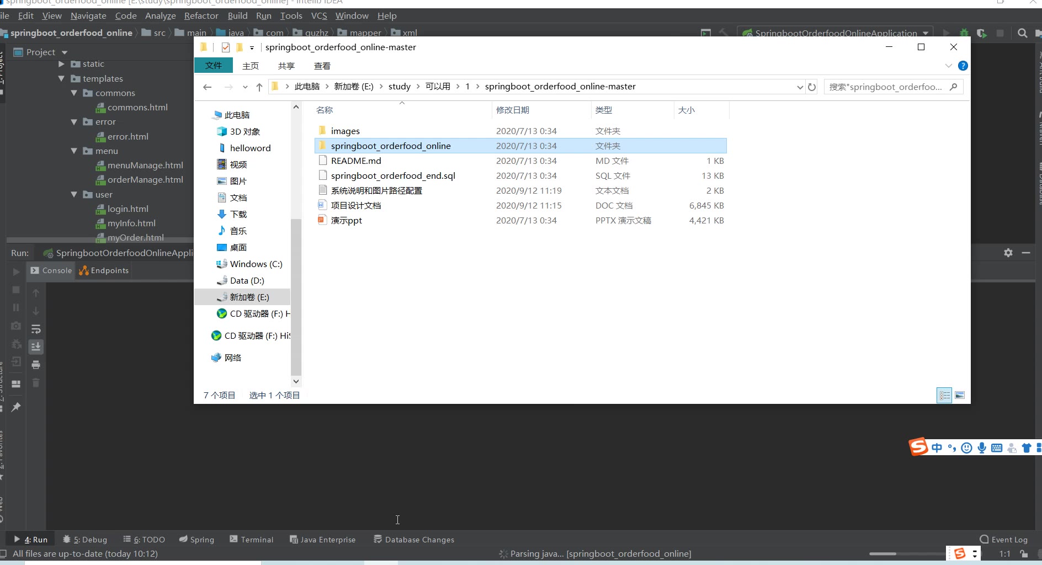
Task: Run the application with Coverage icon
Action: (x=981, y=33)
